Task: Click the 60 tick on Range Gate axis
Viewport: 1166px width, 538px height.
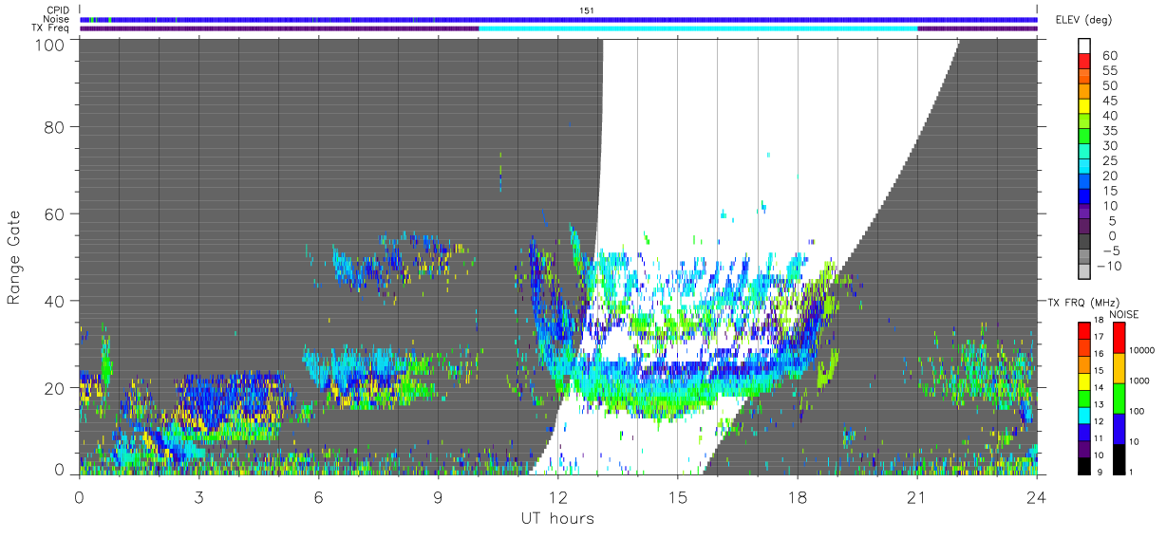Action: point(56,213)
